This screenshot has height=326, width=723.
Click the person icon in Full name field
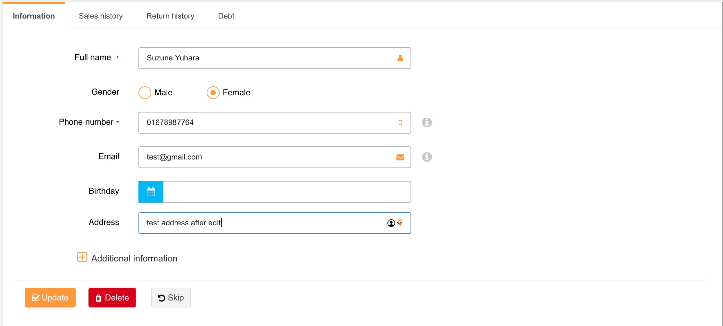(400, 58)
